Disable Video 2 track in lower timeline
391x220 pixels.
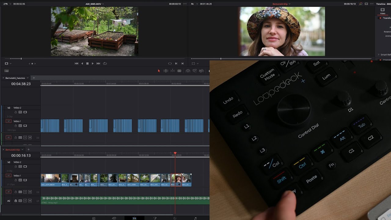[25, 167]
